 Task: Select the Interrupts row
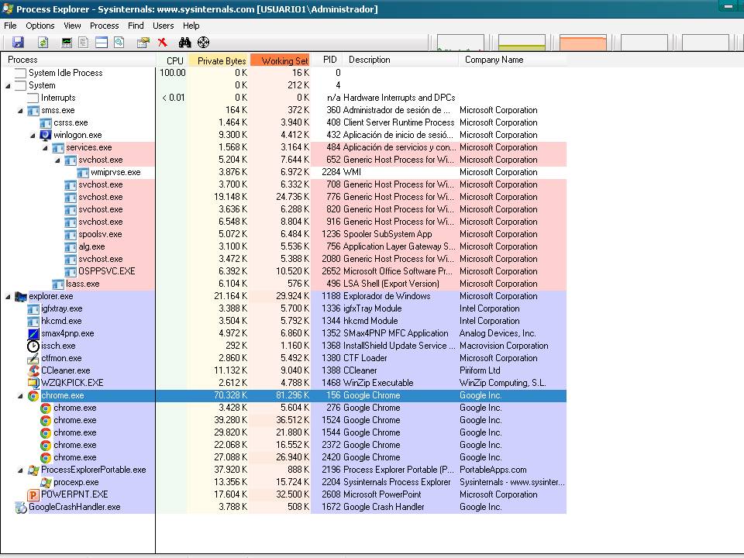284,98
